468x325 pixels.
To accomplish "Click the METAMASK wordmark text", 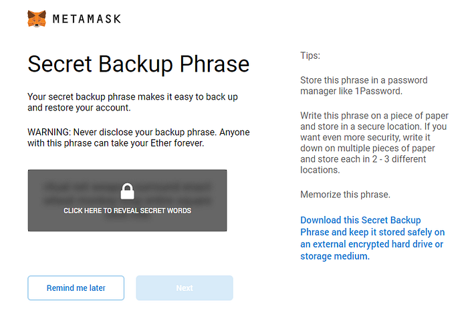I will [x=87, y=19].
